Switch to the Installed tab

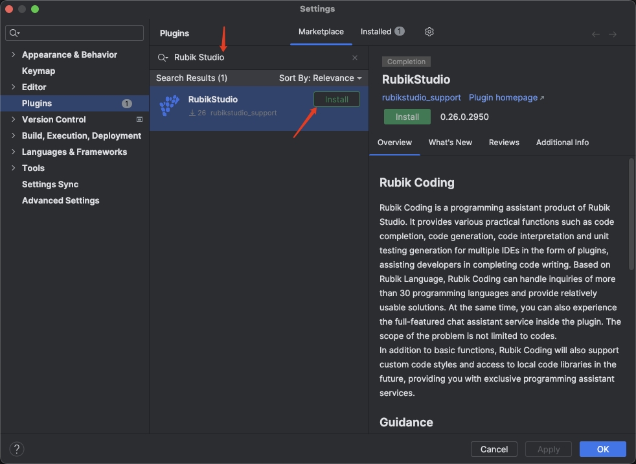(x=382, y=32)
